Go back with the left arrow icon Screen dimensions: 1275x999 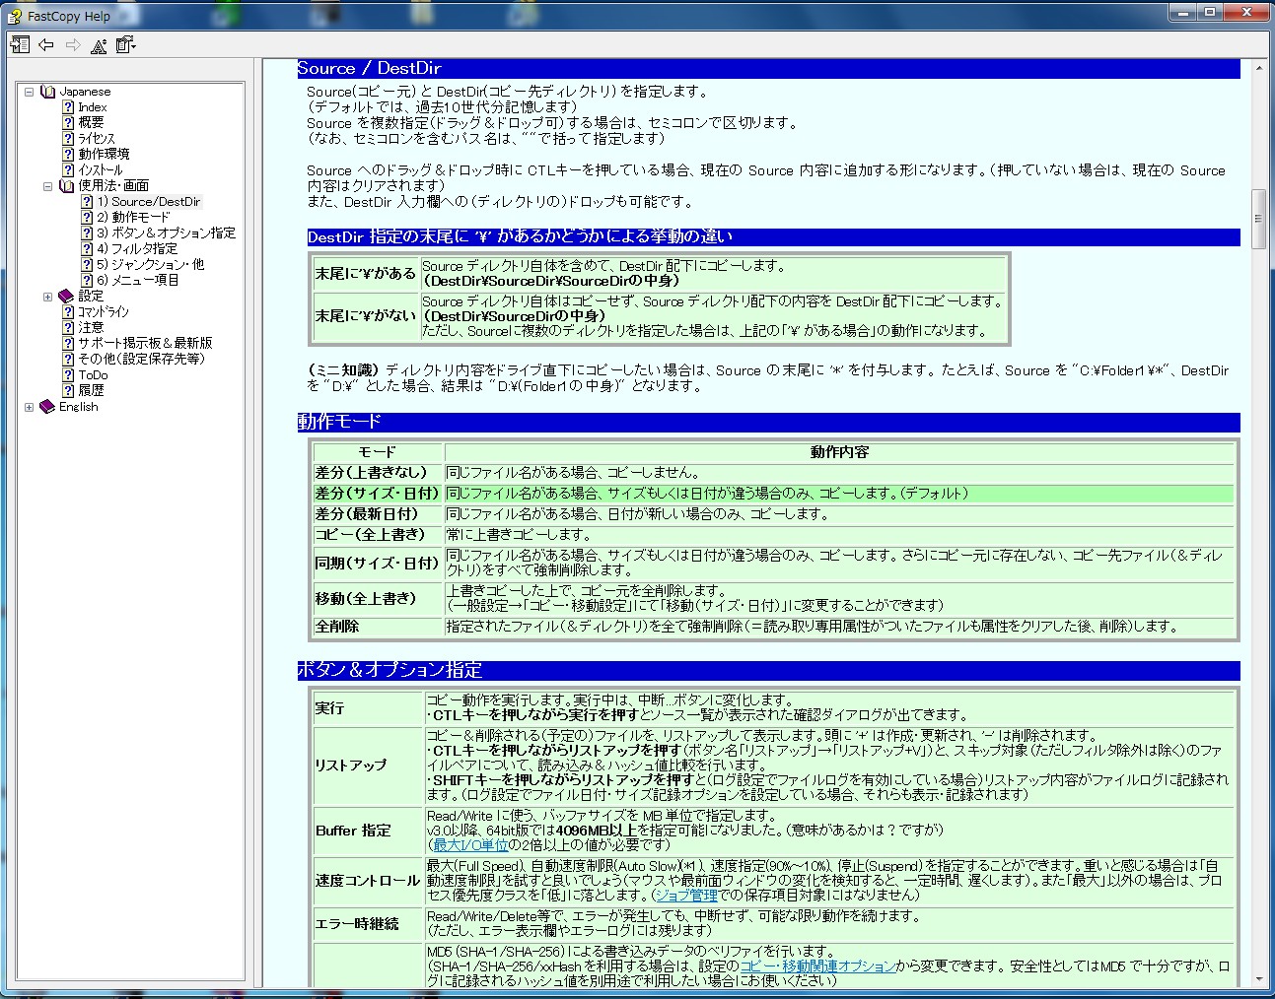[46, 44]
